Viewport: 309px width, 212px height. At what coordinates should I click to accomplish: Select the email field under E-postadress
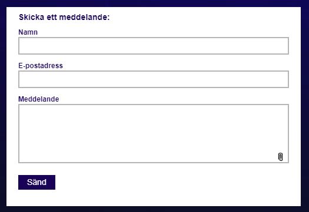(x=154, y=79)
